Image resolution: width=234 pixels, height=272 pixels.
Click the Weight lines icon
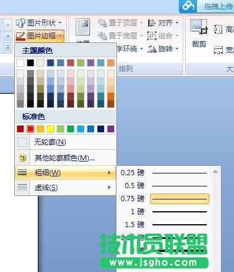pyautogui.click(x=22, y=173)
